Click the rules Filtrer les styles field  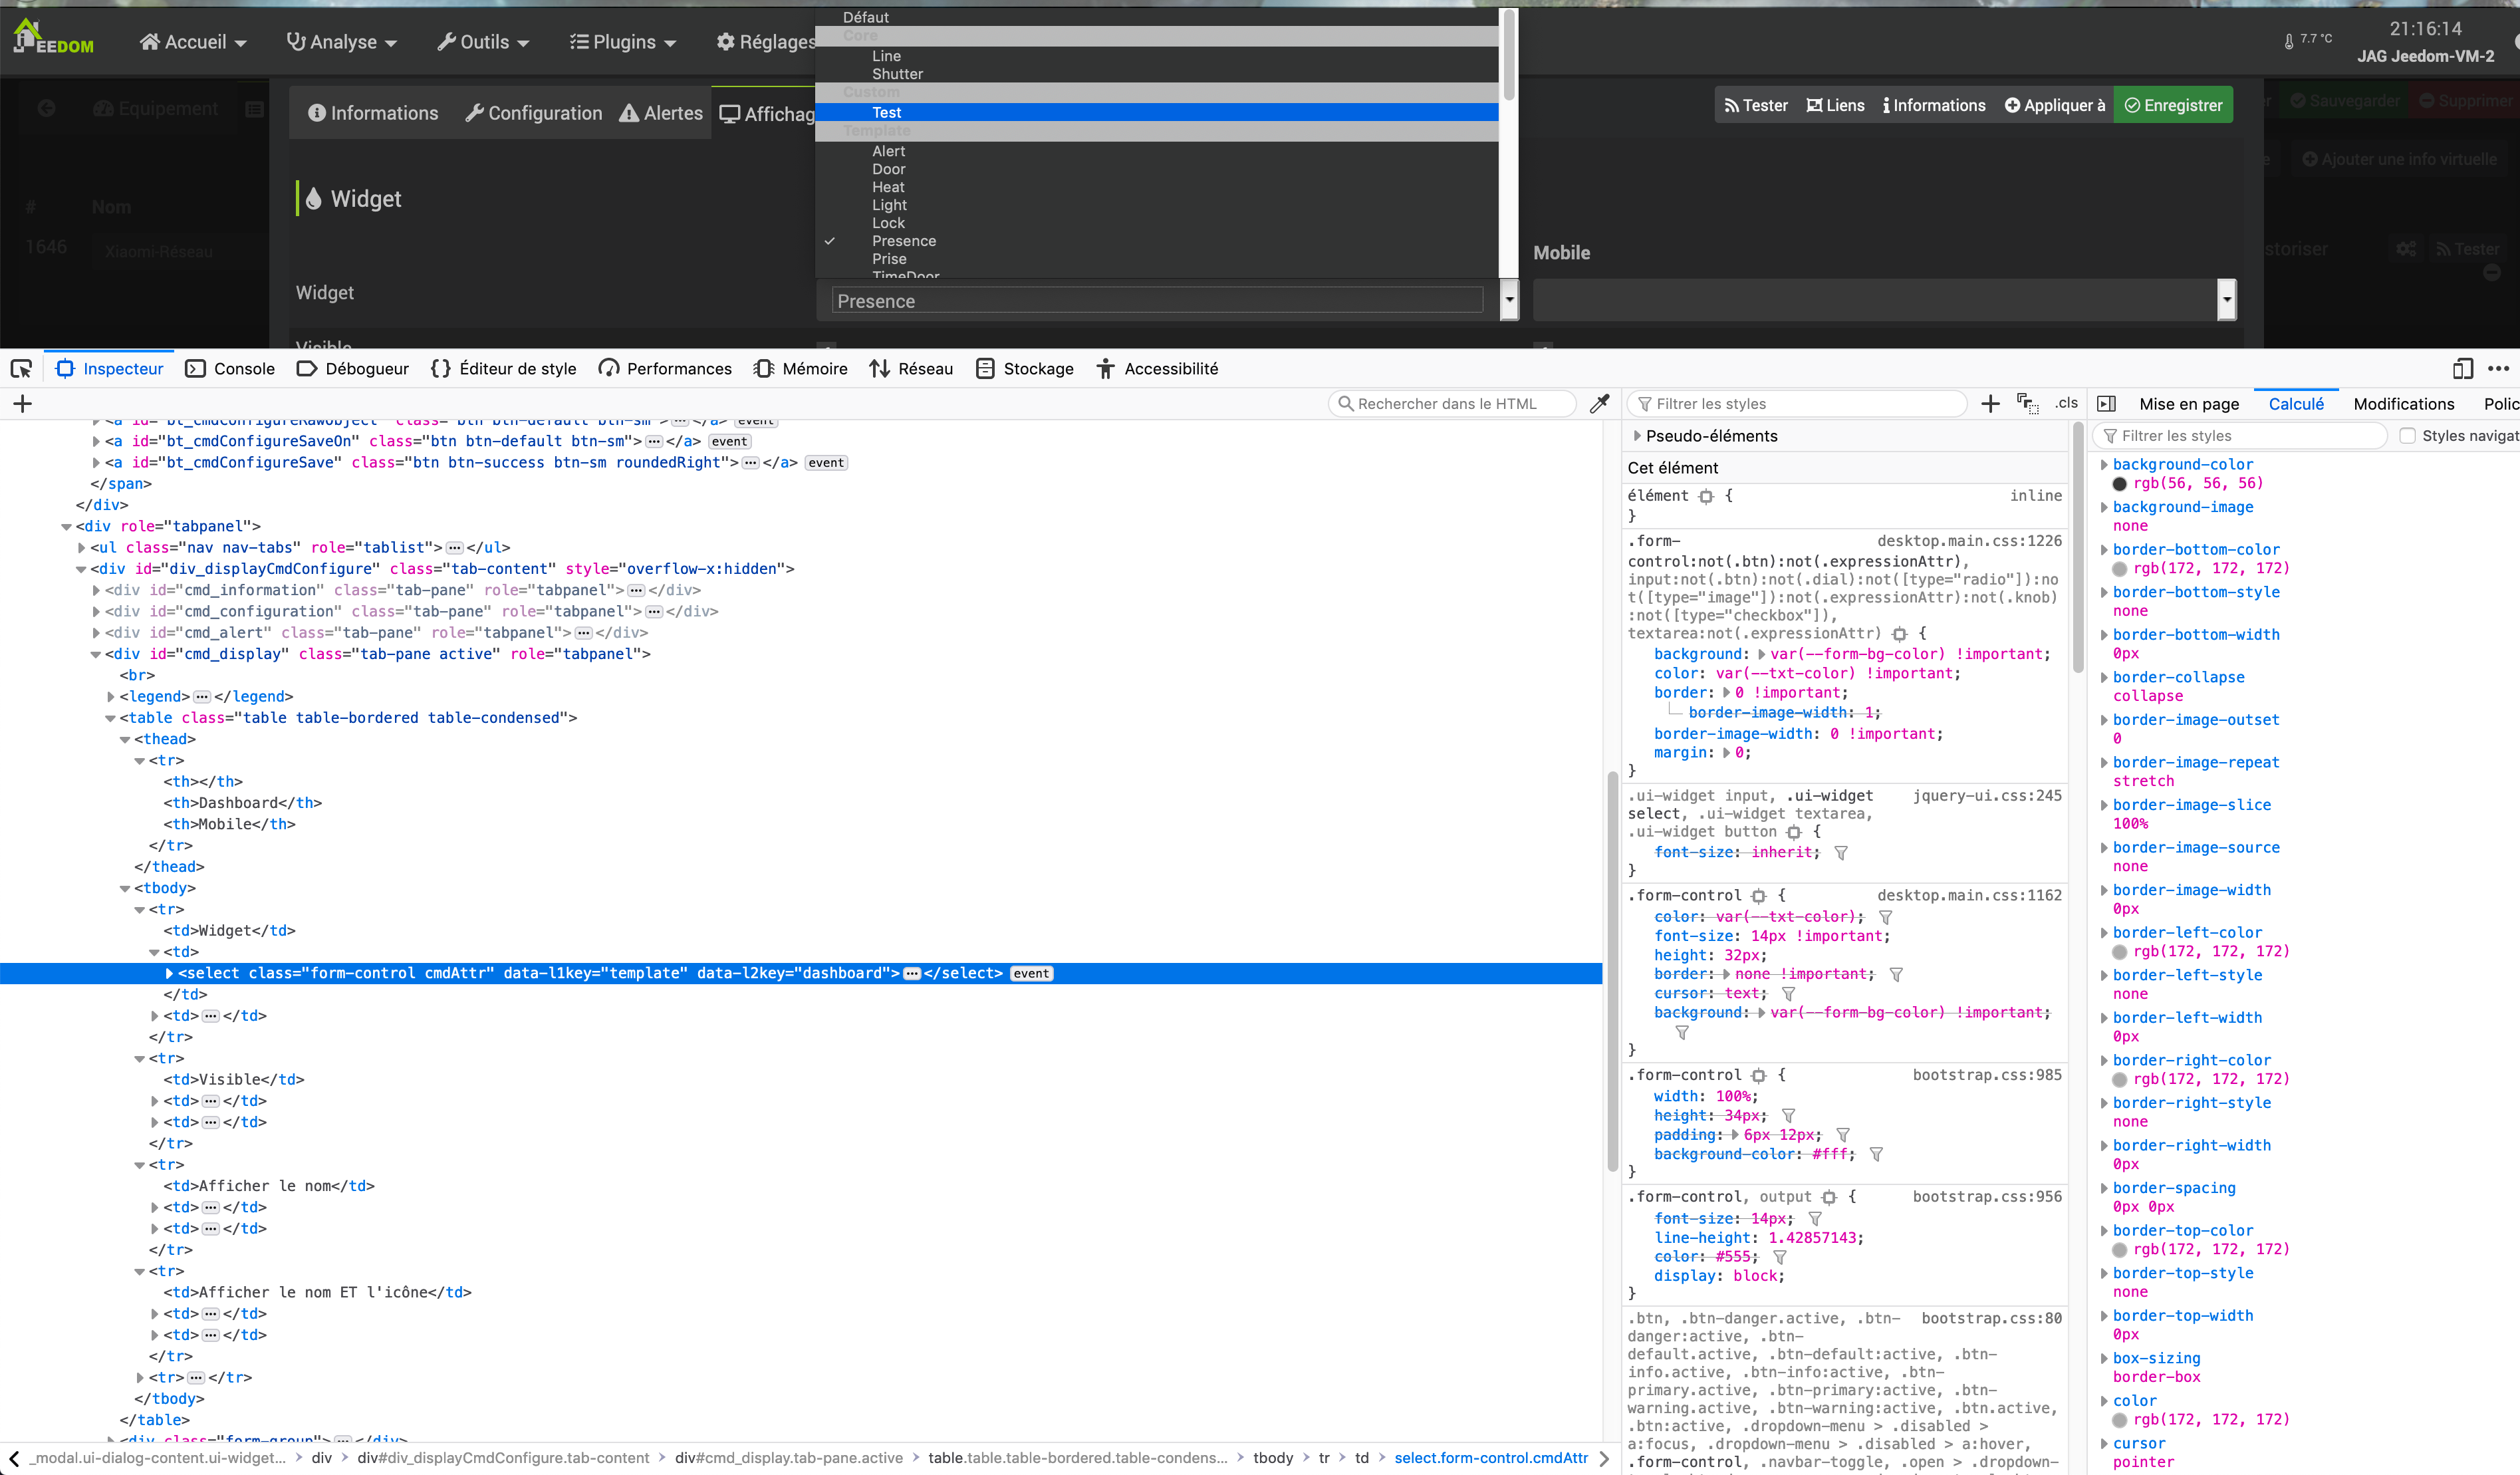tap(1797, 404)
